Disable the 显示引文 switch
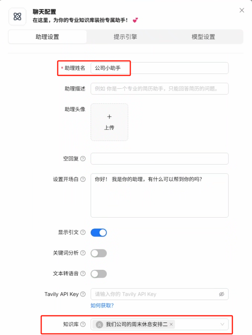This screenshot has width=252, height=335. coord(99,232)
